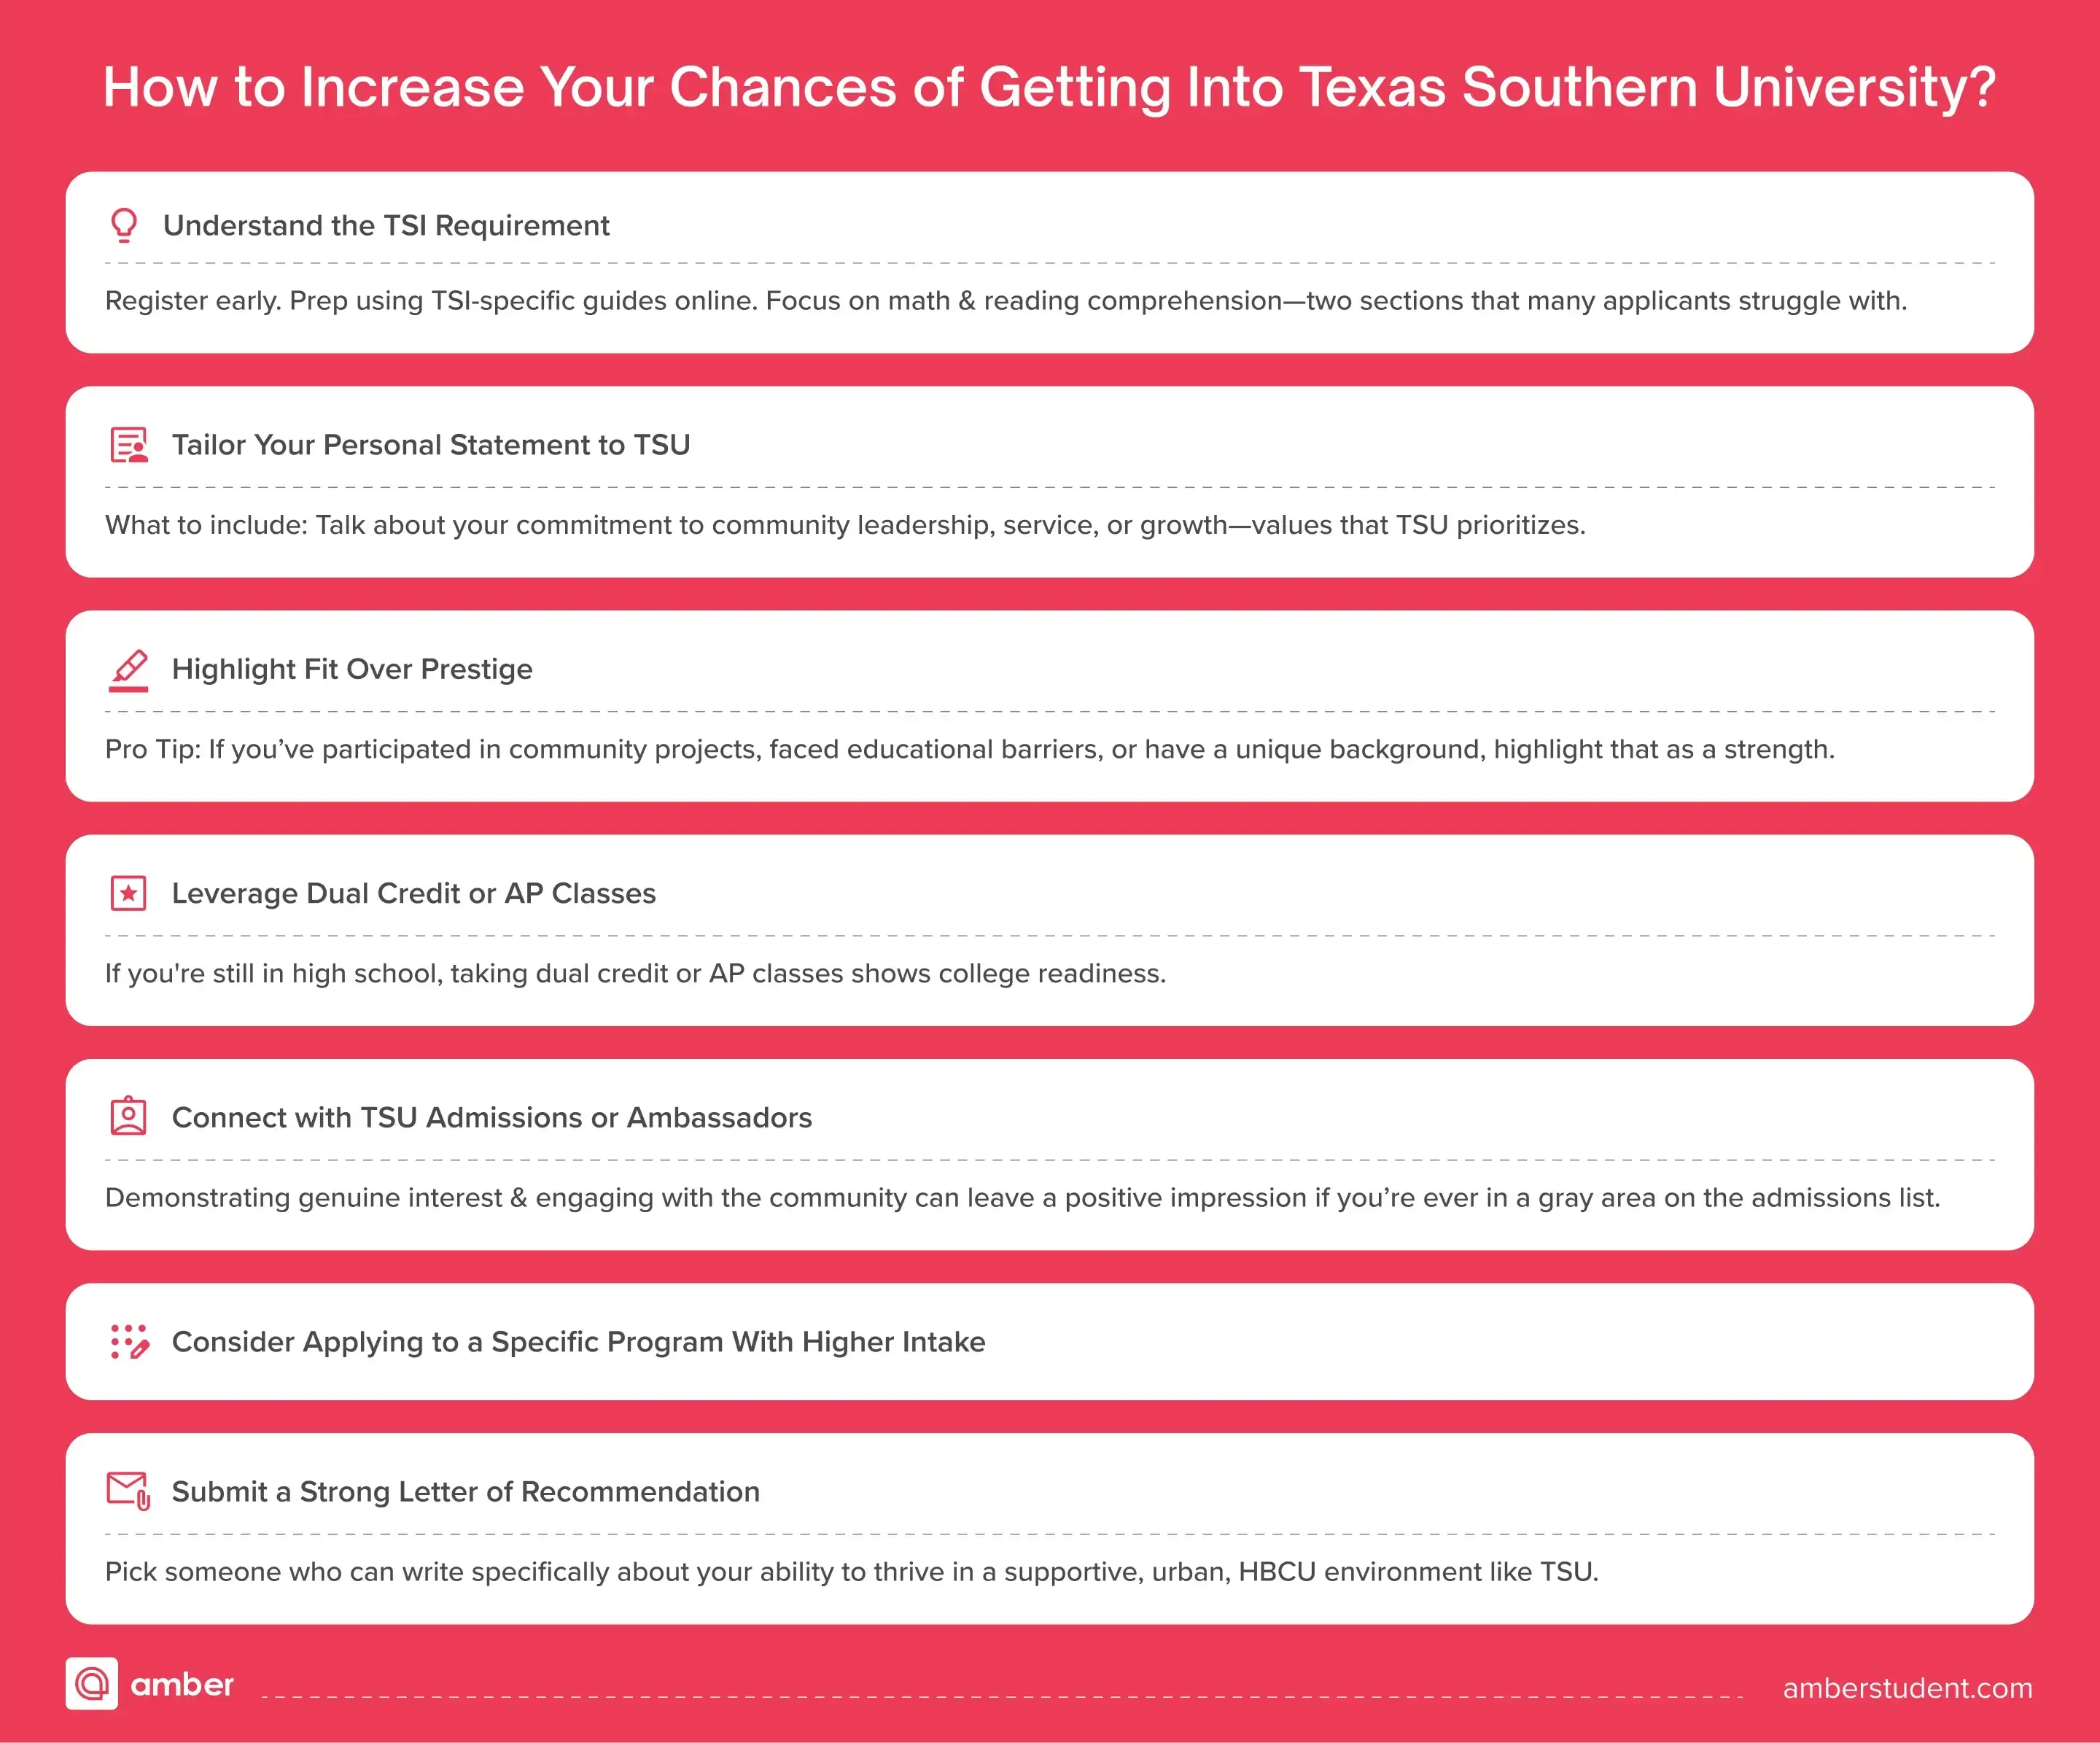Click the amber brand name text
This screenshot has width=2100, height=1743.
(x=182, y=1685)
